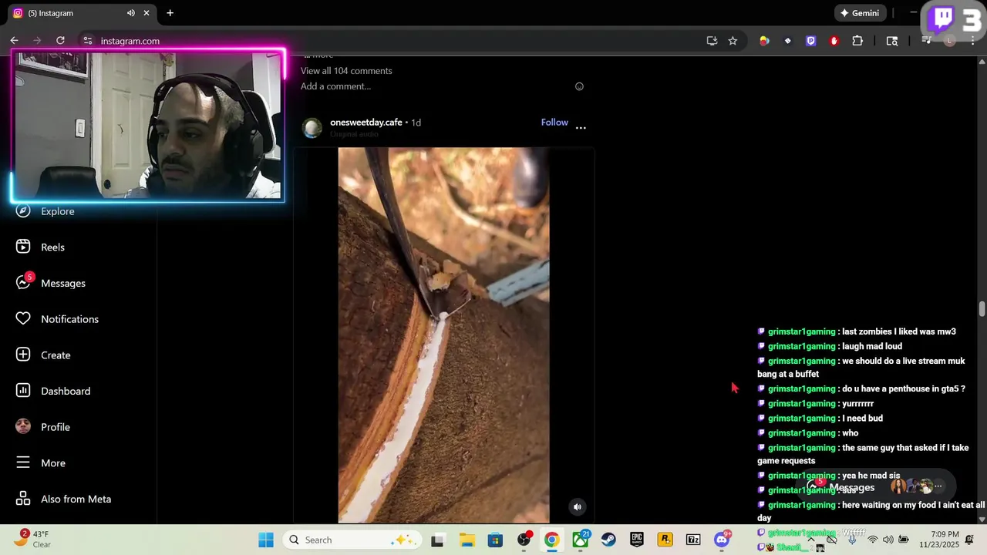
Task: Click chat line 'laugh mad loud'
Action: 872,346
